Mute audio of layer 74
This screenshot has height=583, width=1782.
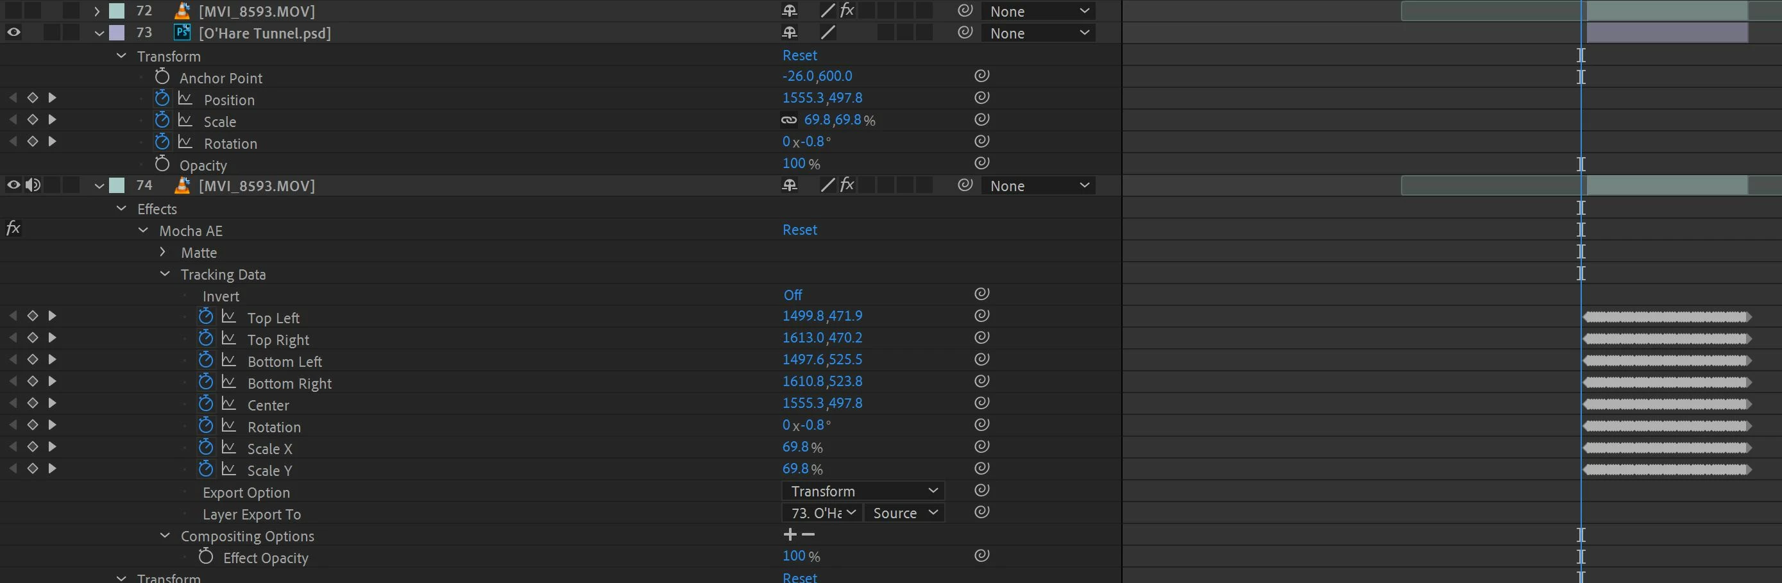[33, 185]
